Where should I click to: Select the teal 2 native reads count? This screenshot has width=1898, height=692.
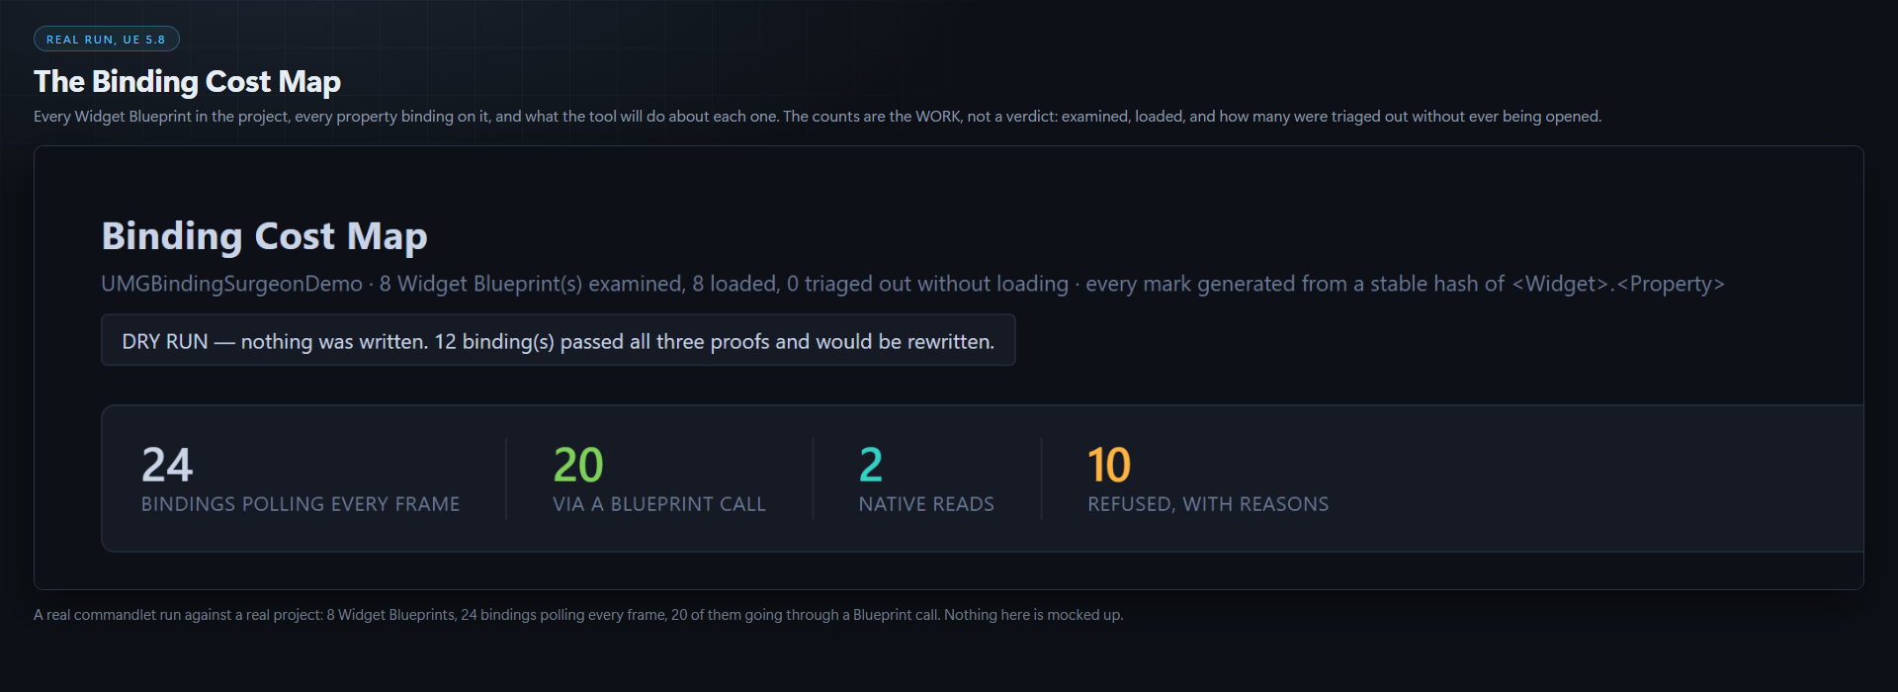coord(871,465)
